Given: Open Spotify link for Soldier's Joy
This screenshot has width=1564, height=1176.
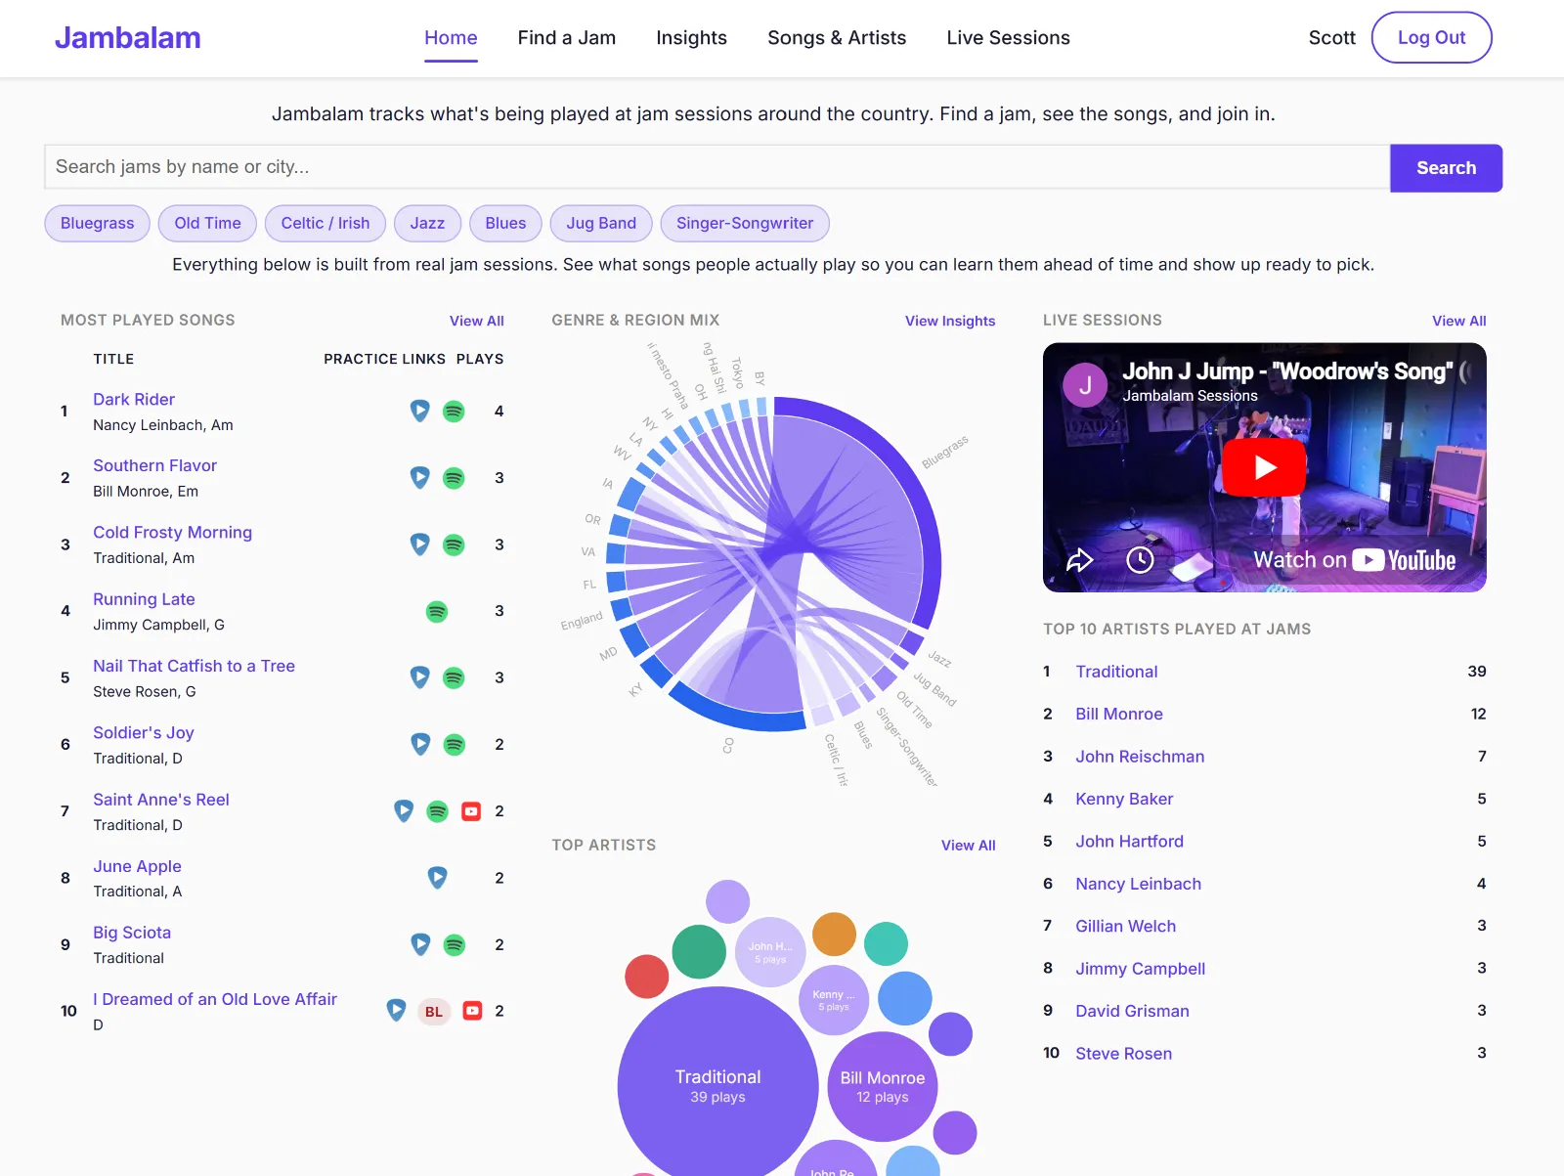Looking at the screenshot, I should tap(454, 745).
